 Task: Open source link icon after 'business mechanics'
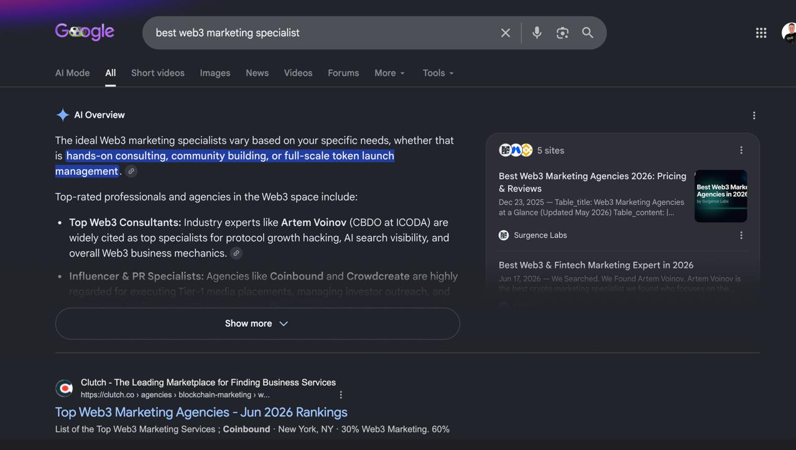236,253
